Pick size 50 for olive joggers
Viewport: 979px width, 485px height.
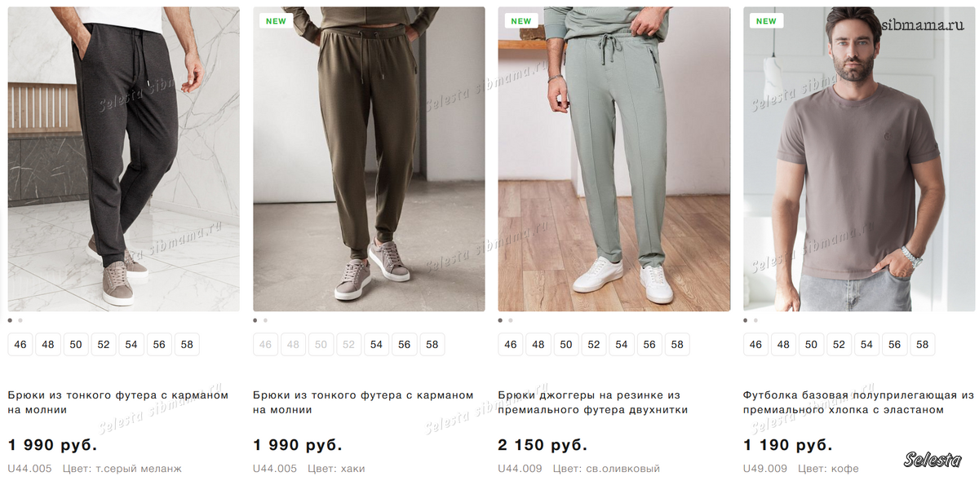click(566, 345)
